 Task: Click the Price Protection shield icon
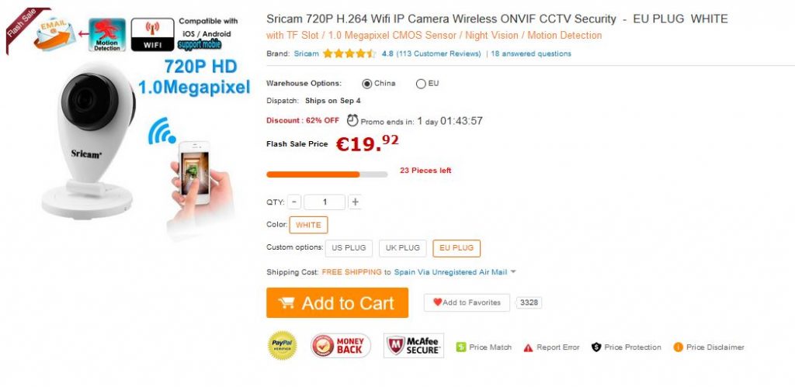pyautogui.click(x=596, y=347)
